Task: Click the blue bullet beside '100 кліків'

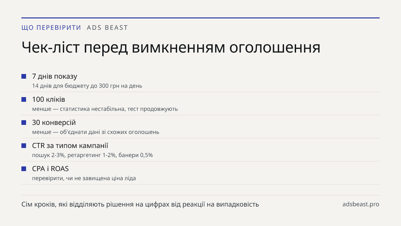Action: pyautogui.click(x=24, y=99)
